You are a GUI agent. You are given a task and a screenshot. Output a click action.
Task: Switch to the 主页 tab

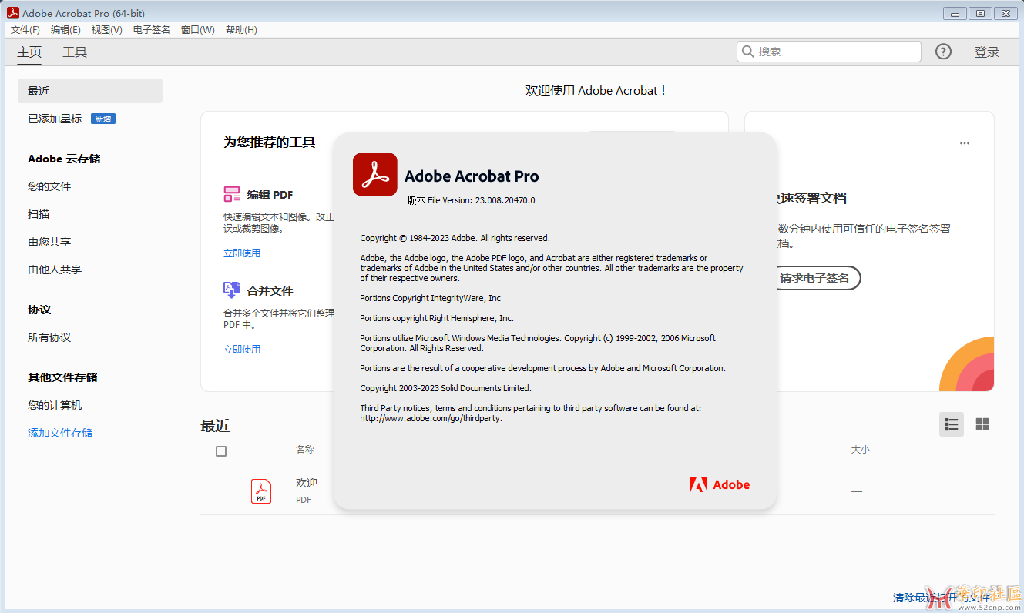click(x=29, y=52)
